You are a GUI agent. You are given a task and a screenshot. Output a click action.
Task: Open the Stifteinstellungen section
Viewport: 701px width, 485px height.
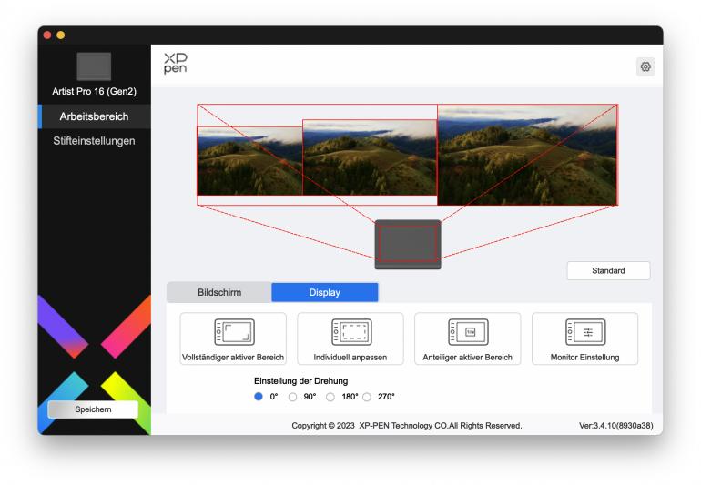(x=95, y=141)
